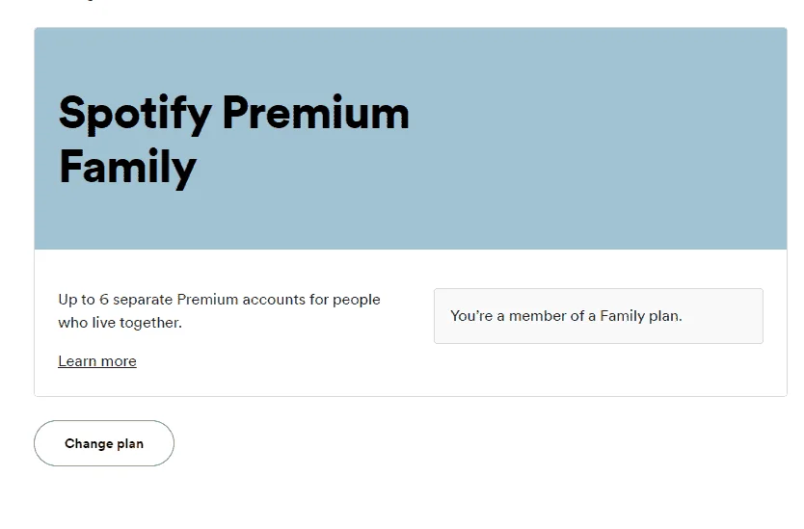Open the Learn more link

pos(97,361)
